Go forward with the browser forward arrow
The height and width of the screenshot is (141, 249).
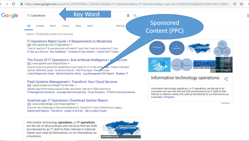click(x=7, y=4)
